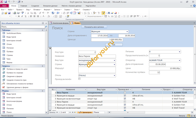Collapse the 'Формы' group in the navigation pane
196x118 pixels.
pos(42,91)
